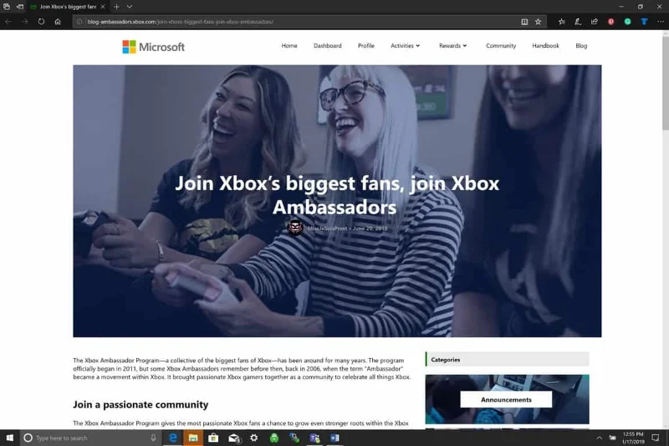Click the MissJeSuisPrest author name
The width and height of the screenshot is (669, 446).
327,228
